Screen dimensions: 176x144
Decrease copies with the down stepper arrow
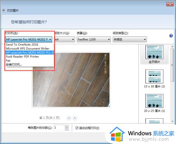[67, 129]
